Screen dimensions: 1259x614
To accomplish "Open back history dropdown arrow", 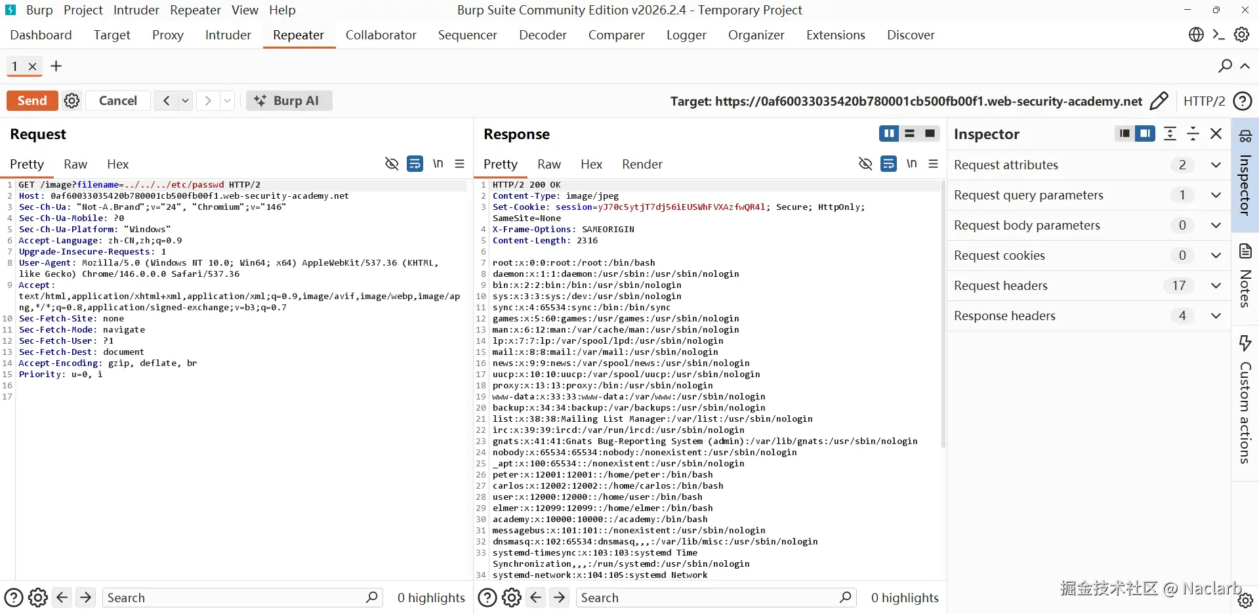I will (x=186, y=100).
